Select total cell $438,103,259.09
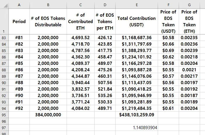205x135 pixels. (137, 115)
